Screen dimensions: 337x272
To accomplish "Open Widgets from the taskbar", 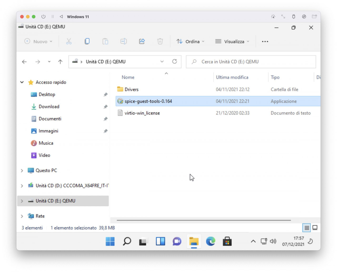I will pyautogui.click(x=160, y=241).
